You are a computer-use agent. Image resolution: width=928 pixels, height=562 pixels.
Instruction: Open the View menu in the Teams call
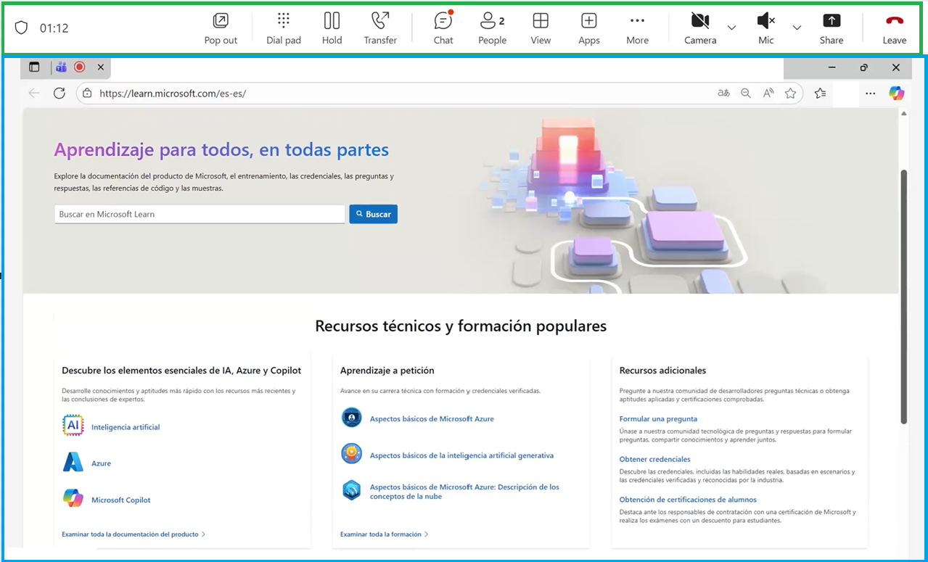[x=540, y=28]
